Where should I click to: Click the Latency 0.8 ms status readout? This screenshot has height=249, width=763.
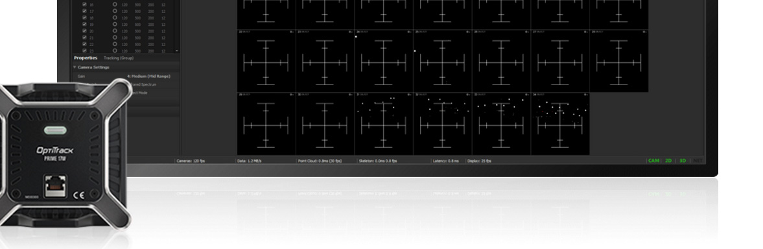(x=445, y=161)
